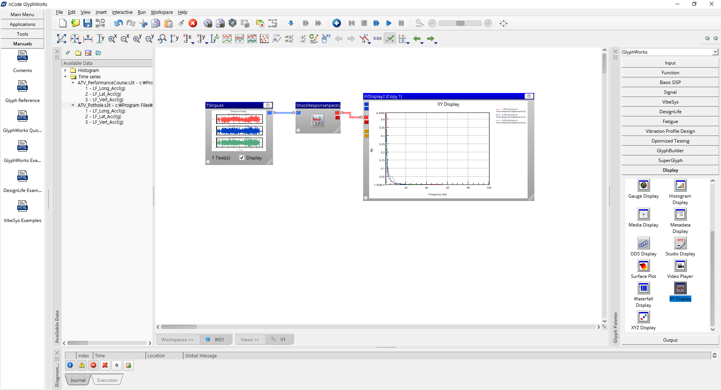This screenshot has height=390, width=721.
Task: Open the VibeSys Examples manual
Action: (x=23, y=212)
